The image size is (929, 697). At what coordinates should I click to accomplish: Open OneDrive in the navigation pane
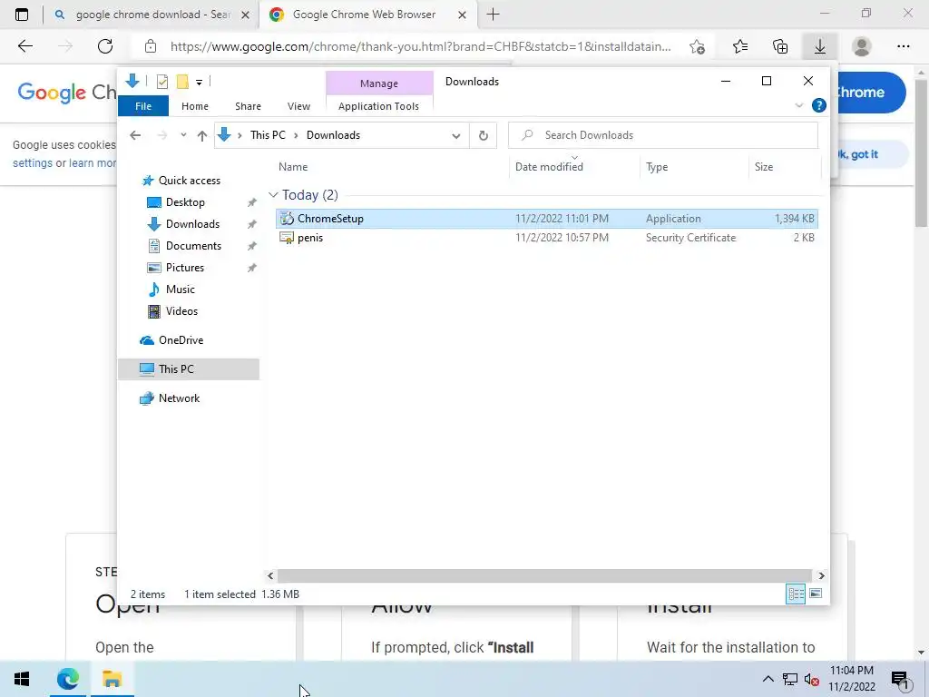181,340
